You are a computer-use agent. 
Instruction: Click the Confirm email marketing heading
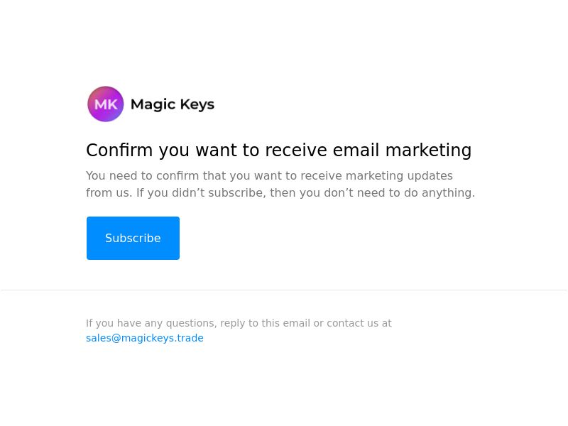tap(278, 150)
